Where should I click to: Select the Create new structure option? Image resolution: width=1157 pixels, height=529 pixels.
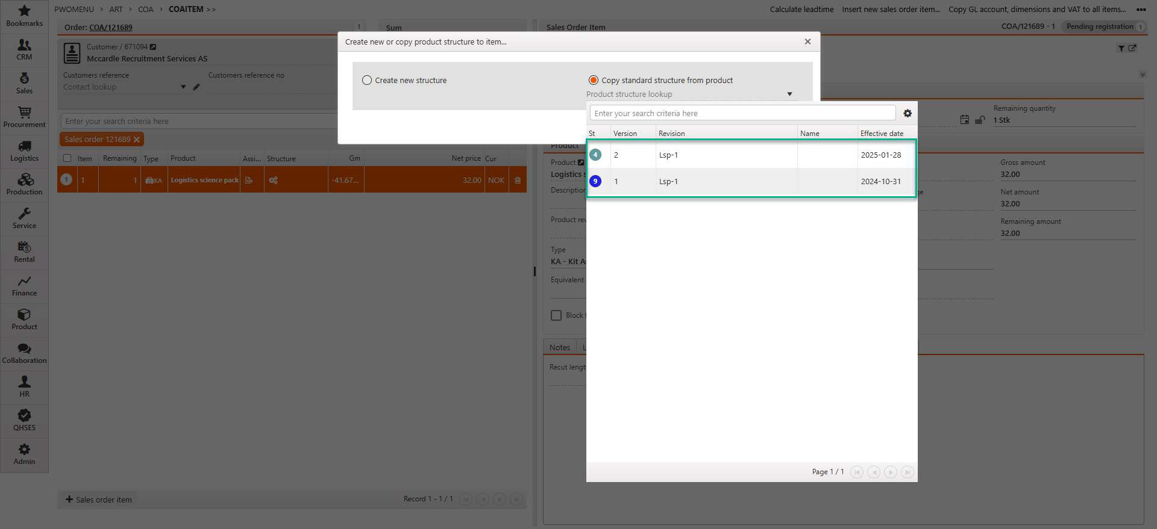click(367, 80)
